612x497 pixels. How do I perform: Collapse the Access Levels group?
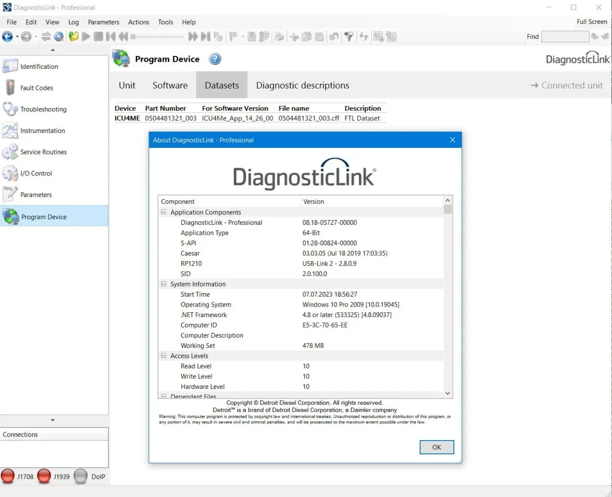coord(164,355)
